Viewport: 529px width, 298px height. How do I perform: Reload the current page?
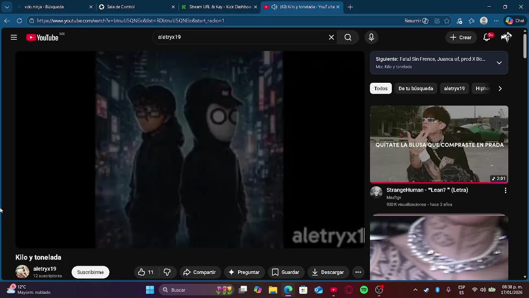tap(19, 21)
